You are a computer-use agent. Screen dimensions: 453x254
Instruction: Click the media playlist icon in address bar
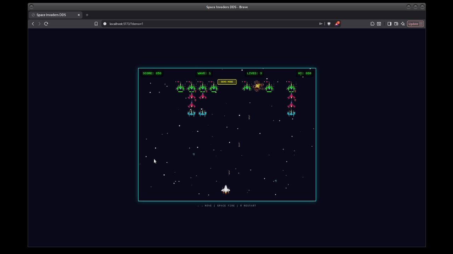click(x=321, y=24)
